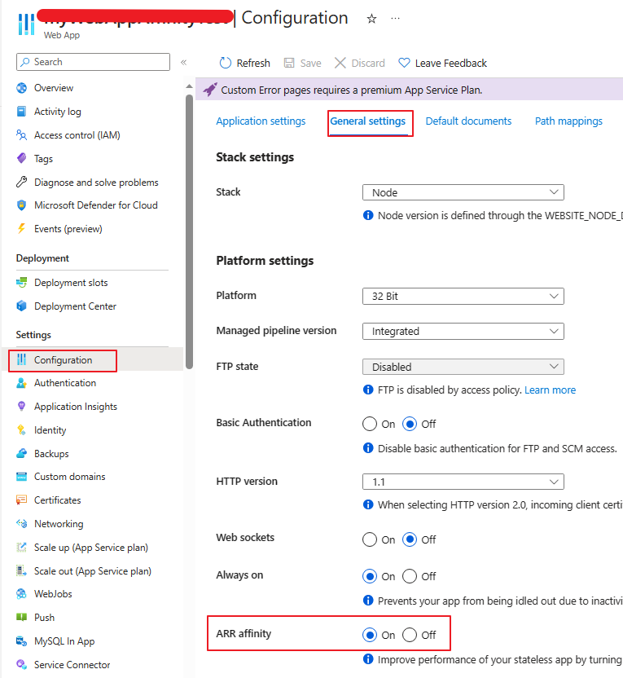
Task: Turn Always on Off
Action: pos(410,576)
